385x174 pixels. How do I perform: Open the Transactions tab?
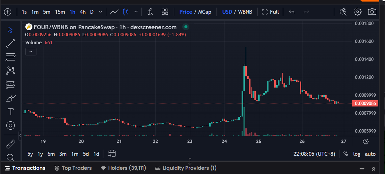[25, 168]
